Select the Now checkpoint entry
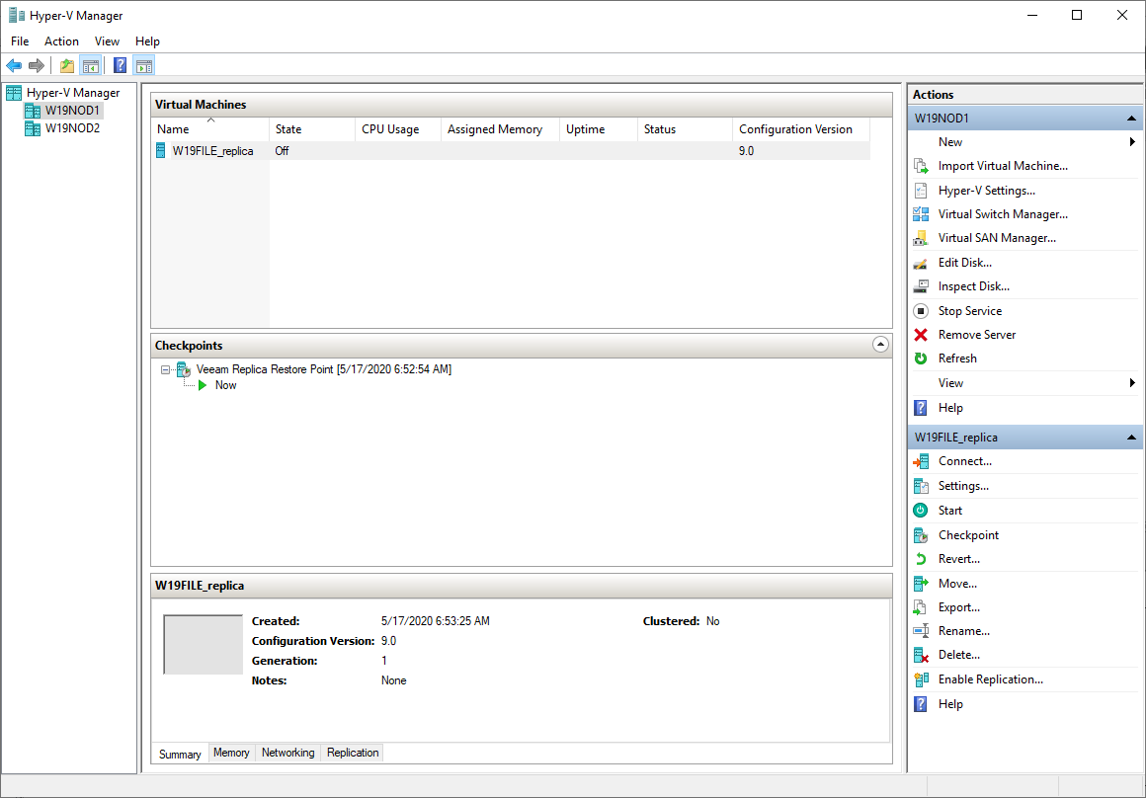Screen dimensions: 1146x798 (x=226, y=386)
